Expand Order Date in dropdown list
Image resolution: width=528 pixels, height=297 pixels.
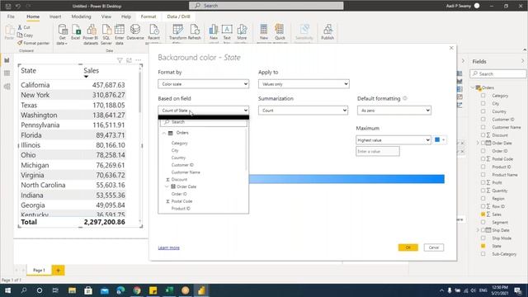point(167,186)
